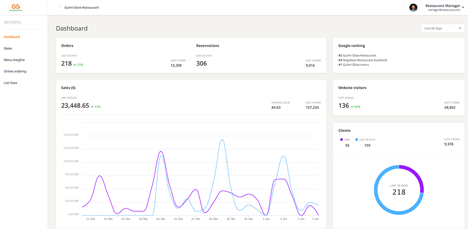Open Menu Insights in the sidebar
The width and height of the screenshot is (468, 229).
[x=14, y=60]
